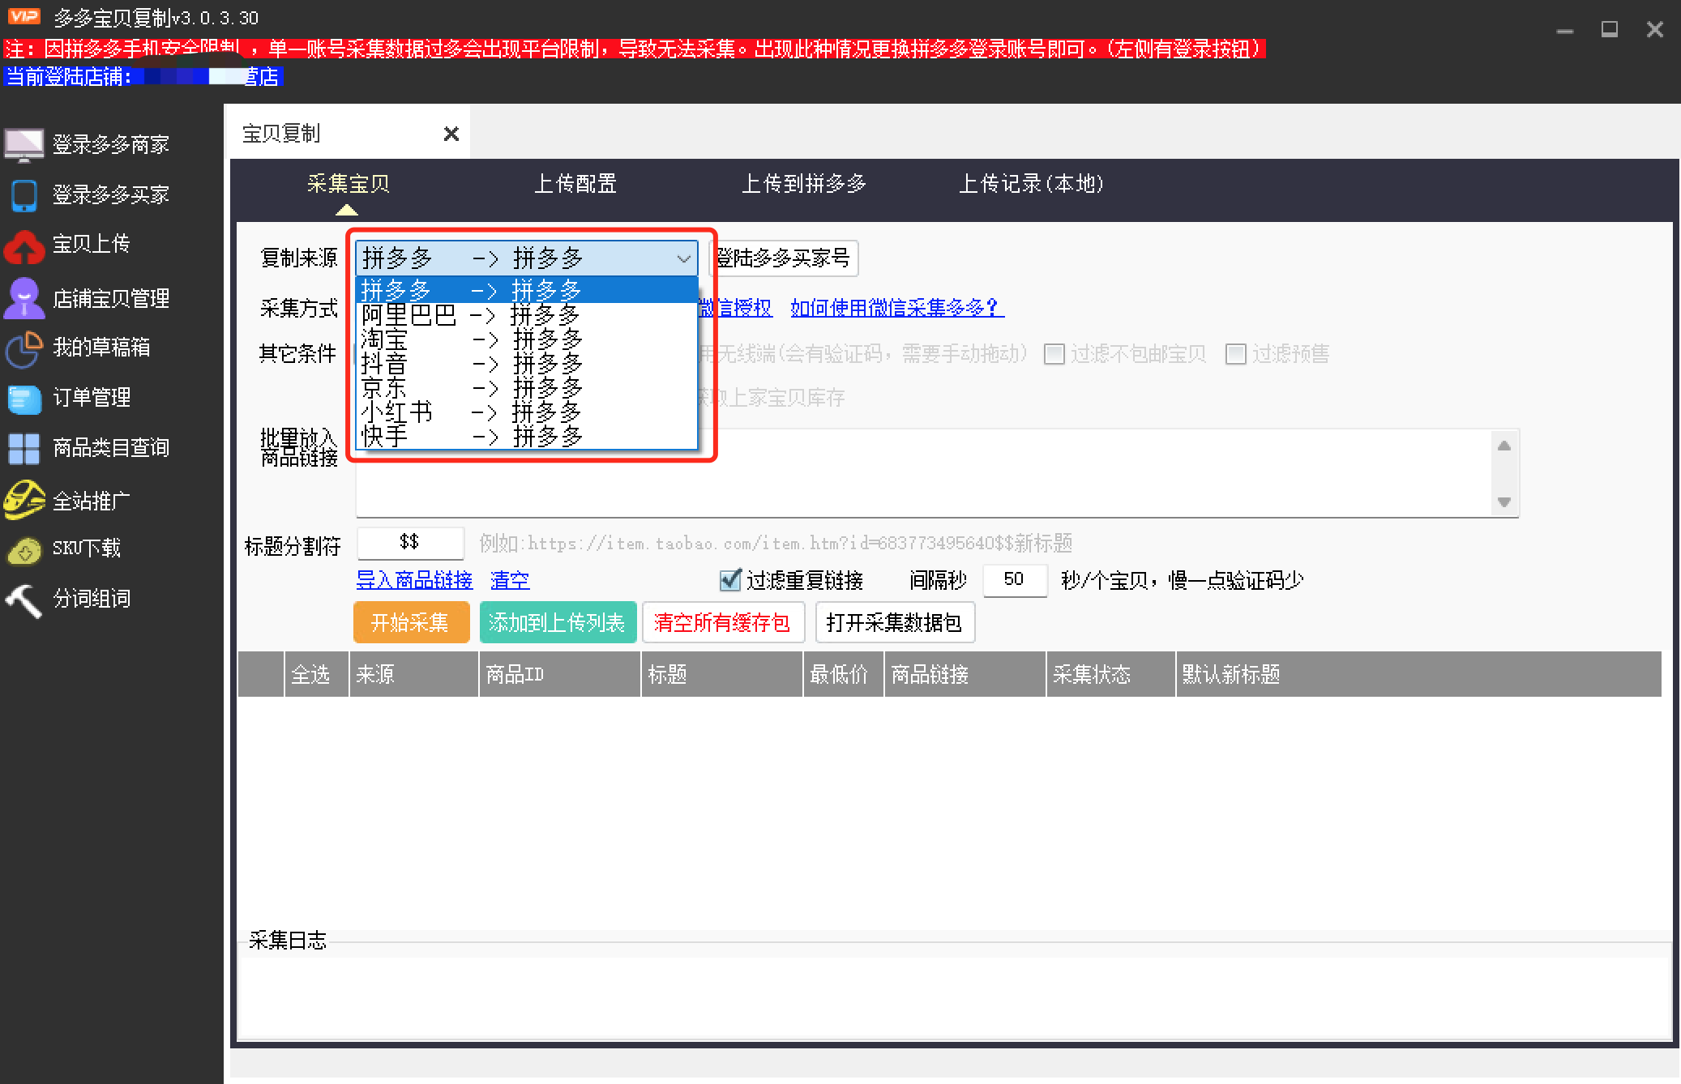Click the 分词组词 hammer icon
This screenshot has height=1084, width=1681.
point(24,600)
